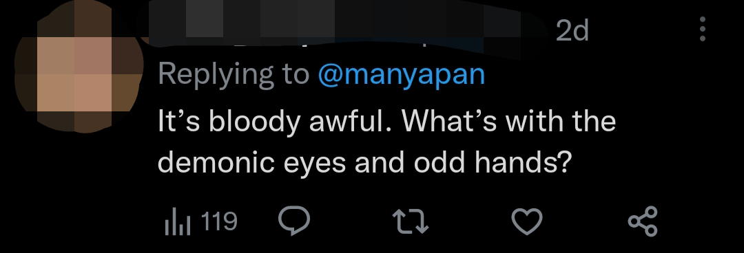Click the reply speech bubble icon

pyautogui.click(x=293, y=221)
